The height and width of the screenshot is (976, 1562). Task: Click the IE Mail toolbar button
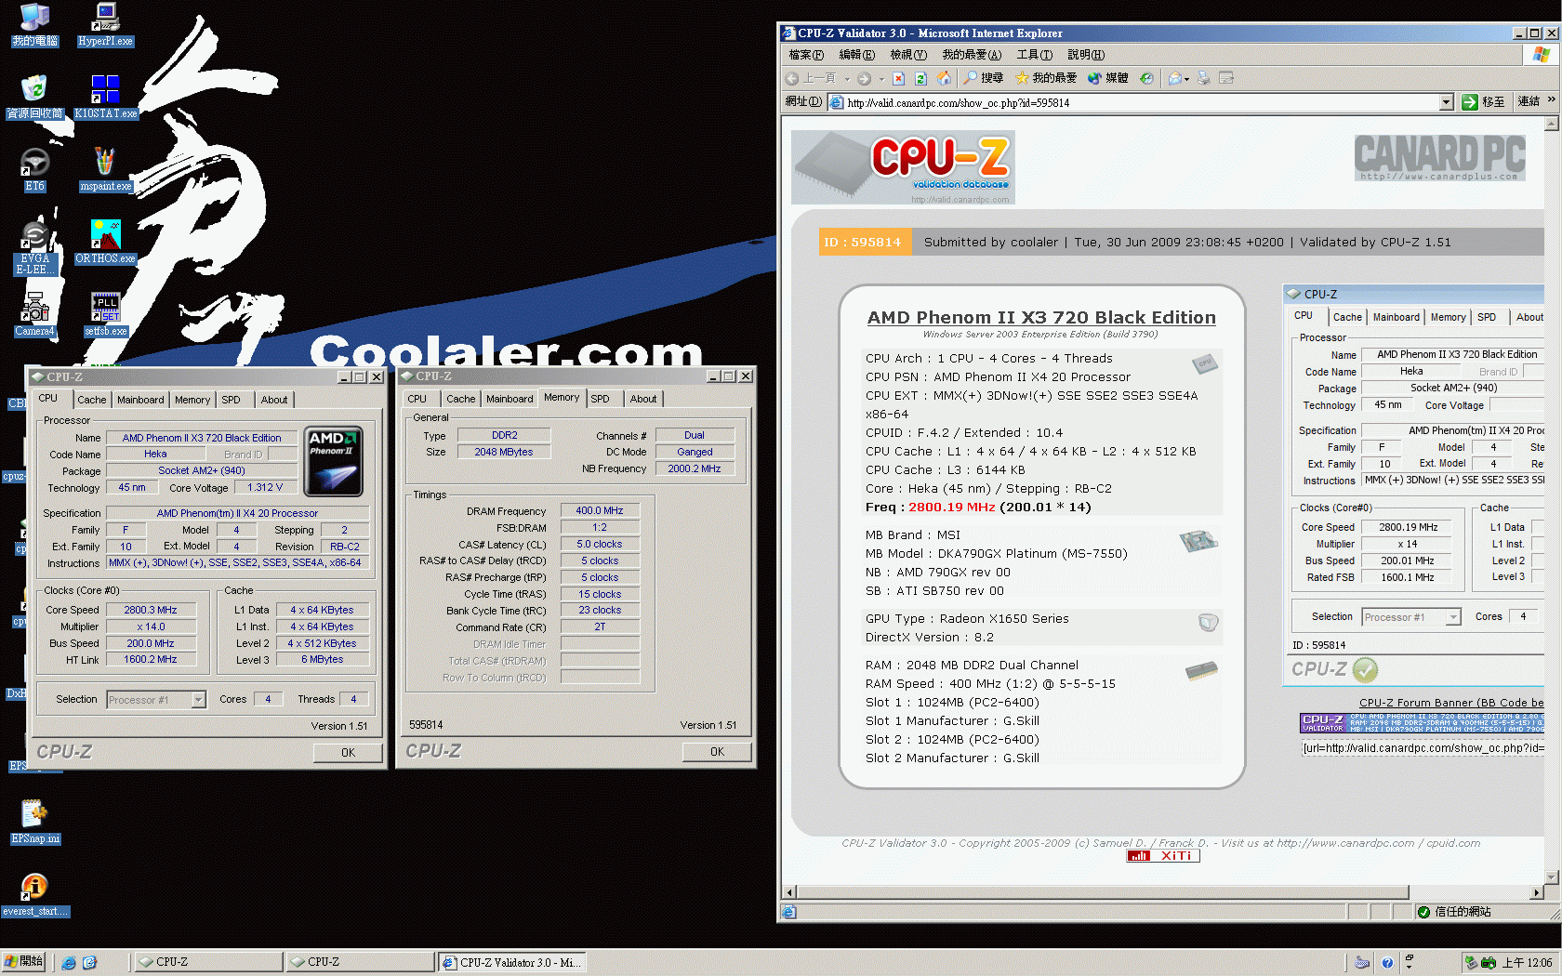tap(1175, 78)
